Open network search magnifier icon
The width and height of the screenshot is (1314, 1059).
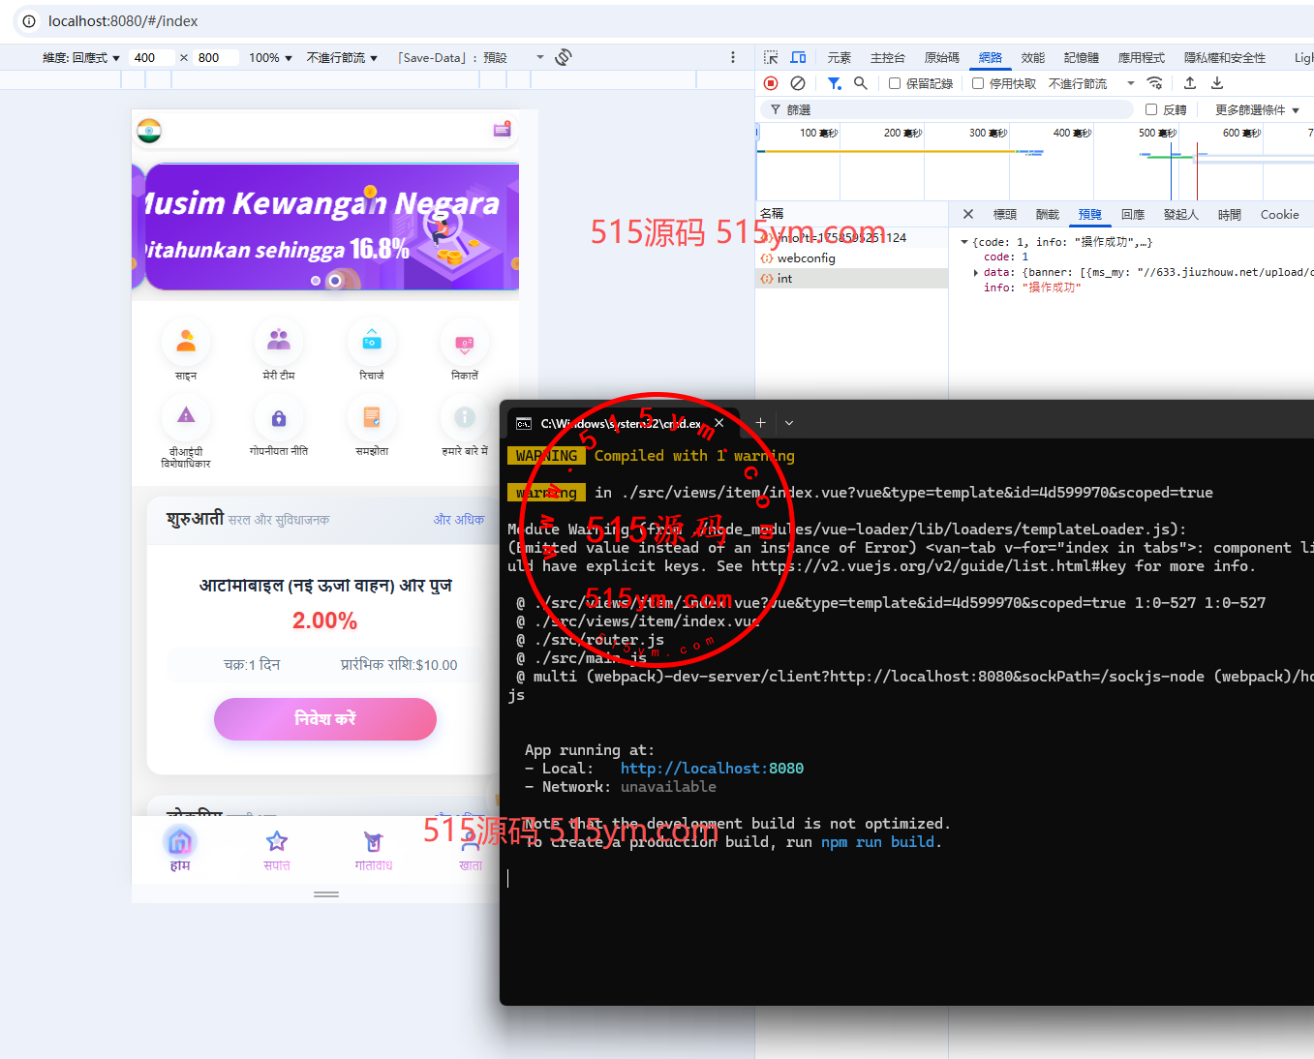pyautogui.click(x=860, y=83)
